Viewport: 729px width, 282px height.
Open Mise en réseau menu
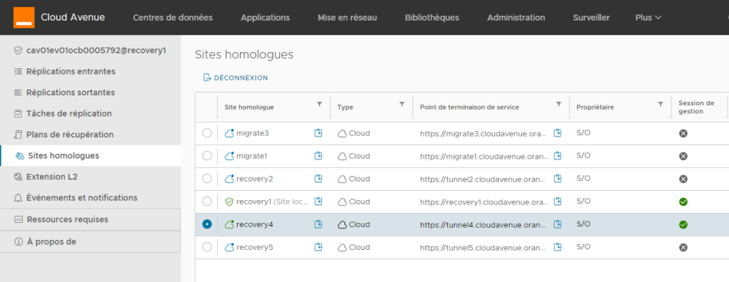347,18
